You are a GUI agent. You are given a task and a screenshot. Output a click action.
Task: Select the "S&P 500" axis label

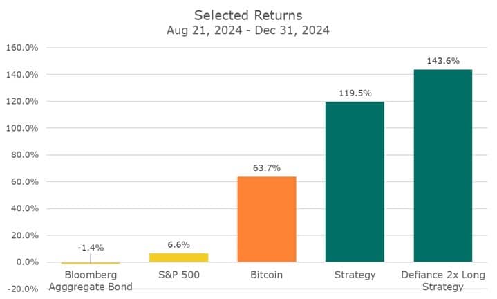(178, 275)
